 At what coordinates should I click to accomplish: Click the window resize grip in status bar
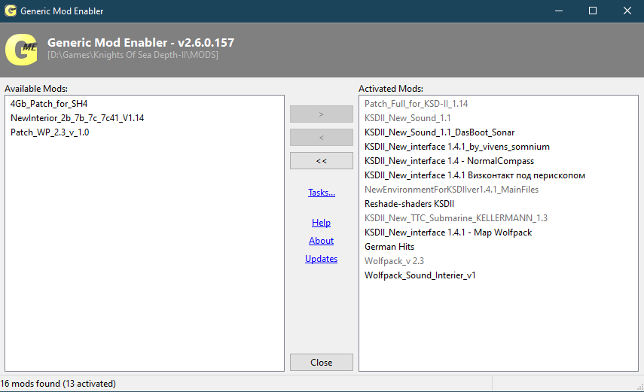point(639,386)
